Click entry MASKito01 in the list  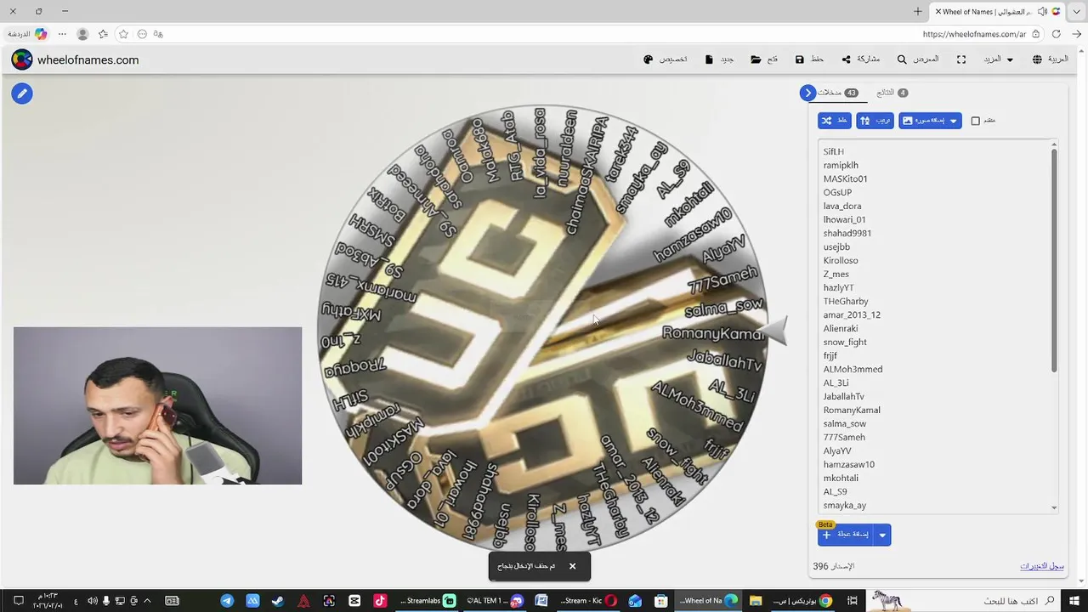tap(845, 178)
